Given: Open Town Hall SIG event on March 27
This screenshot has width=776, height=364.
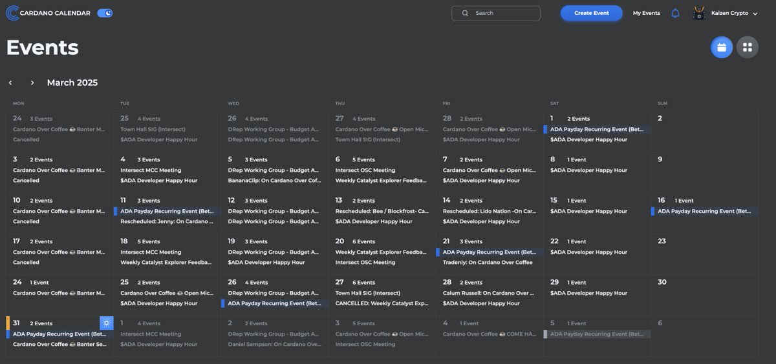Looking at the screenshot, I should [x=367, y=293].
